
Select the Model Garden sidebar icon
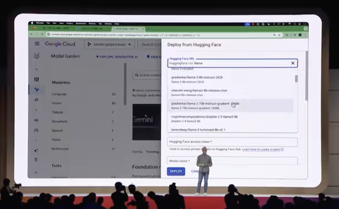pos(36,89)
